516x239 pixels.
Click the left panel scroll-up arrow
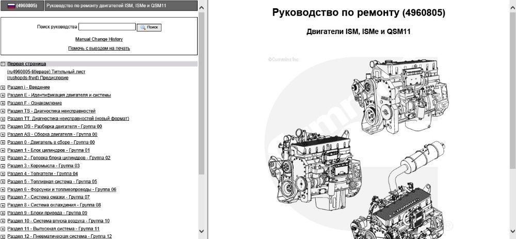click(201, 7)
